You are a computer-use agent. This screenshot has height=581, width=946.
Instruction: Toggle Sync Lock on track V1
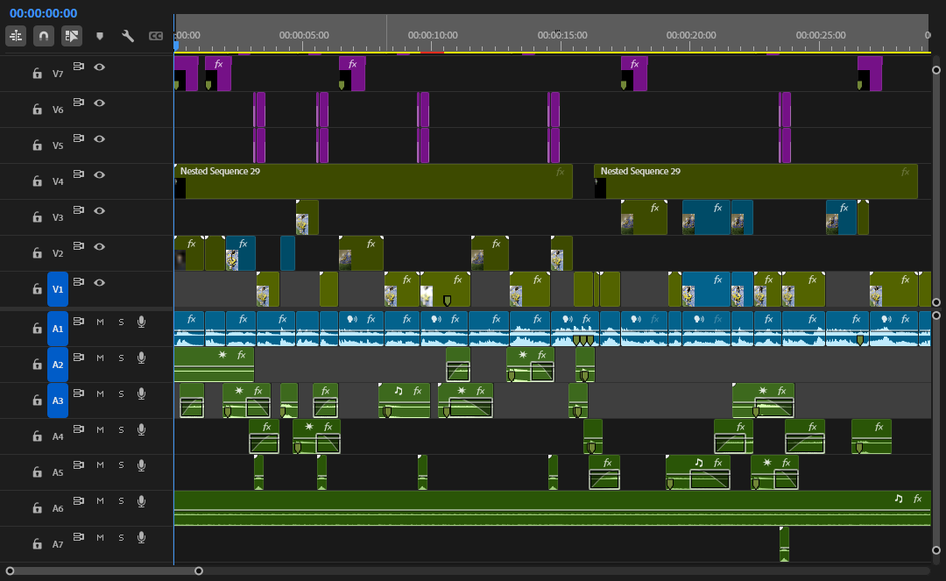[x=79, y=282]
